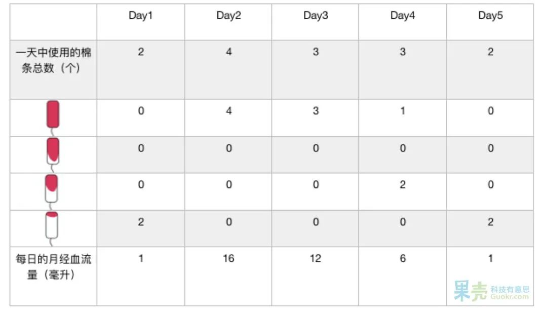Image resolution: width=541 pixels, height=316 pixels.
Task: Click the Day4 flow value 6
Action: point(403,259)
